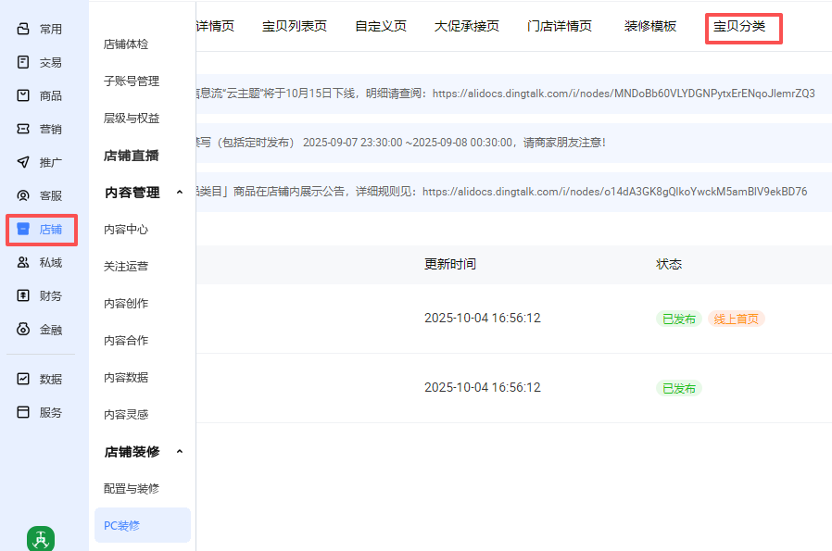Open the 大促承接页 tab
This screenshot has width=832, height=551.
click(467, 26)
